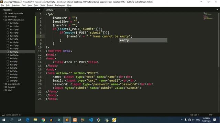Launch Visual Studio Code from taskbar

(91, 120)
